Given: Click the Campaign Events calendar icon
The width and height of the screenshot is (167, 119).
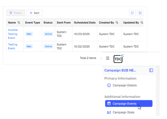Looking at the screenshot, I should tap(109, 104).
